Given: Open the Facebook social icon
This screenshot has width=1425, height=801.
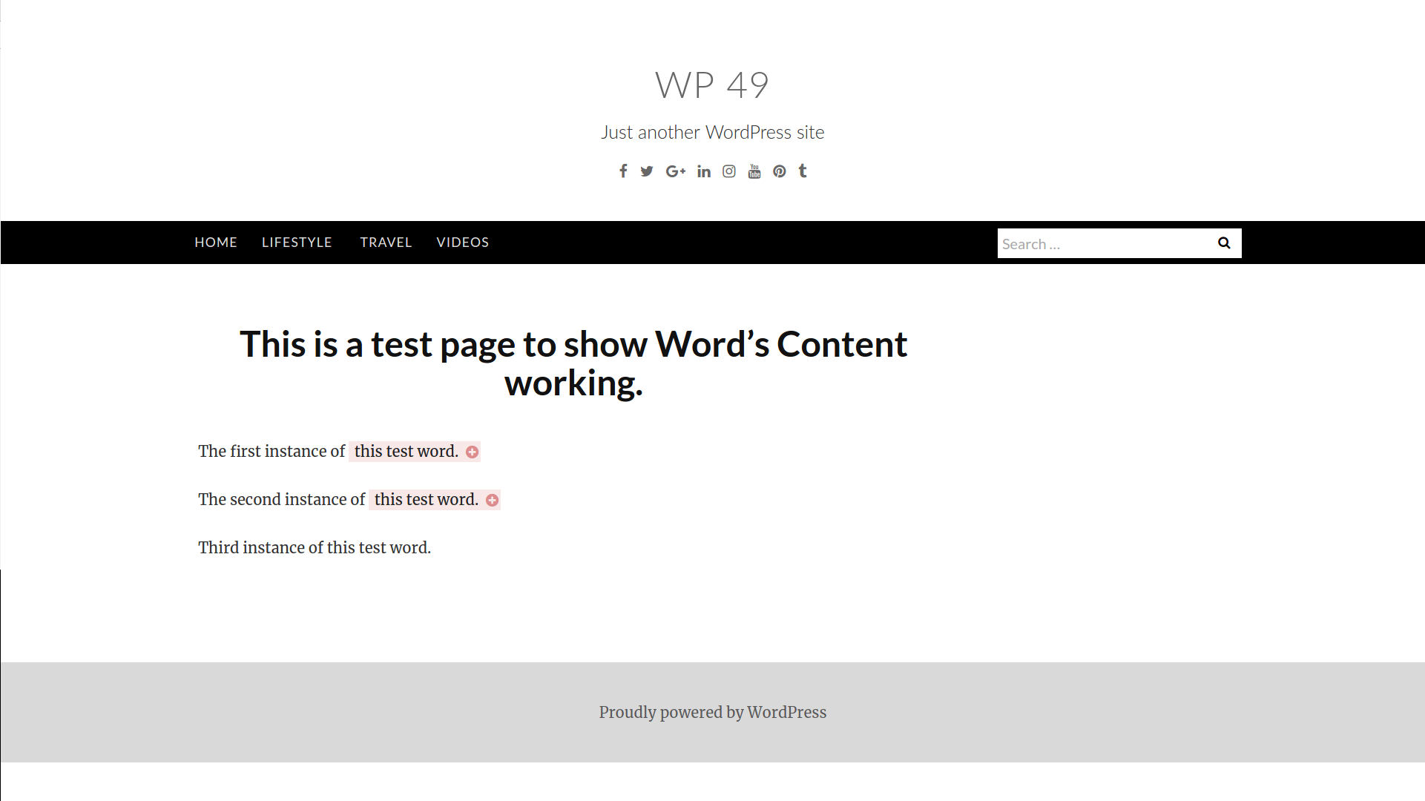Looking at the screenshot, I should pos(623,171).
